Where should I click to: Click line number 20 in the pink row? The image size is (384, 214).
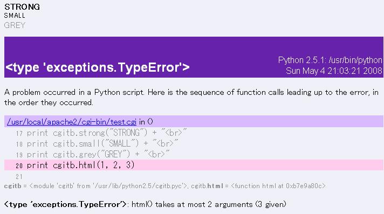pyautogui.click(x=19, y=166)
